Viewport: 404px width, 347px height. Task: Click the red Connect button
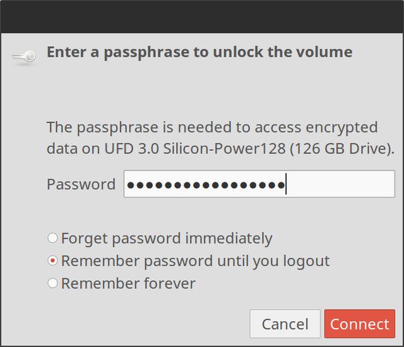click(359, 324)
